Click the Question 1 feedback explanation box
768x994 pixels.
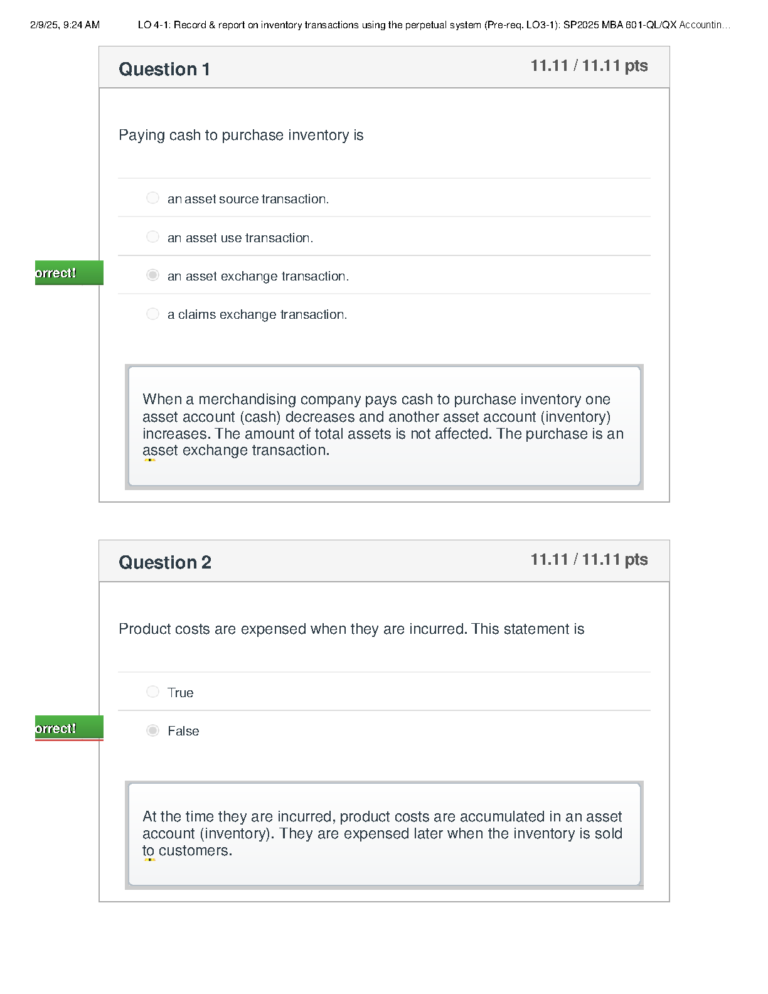(x=384, y=426)
